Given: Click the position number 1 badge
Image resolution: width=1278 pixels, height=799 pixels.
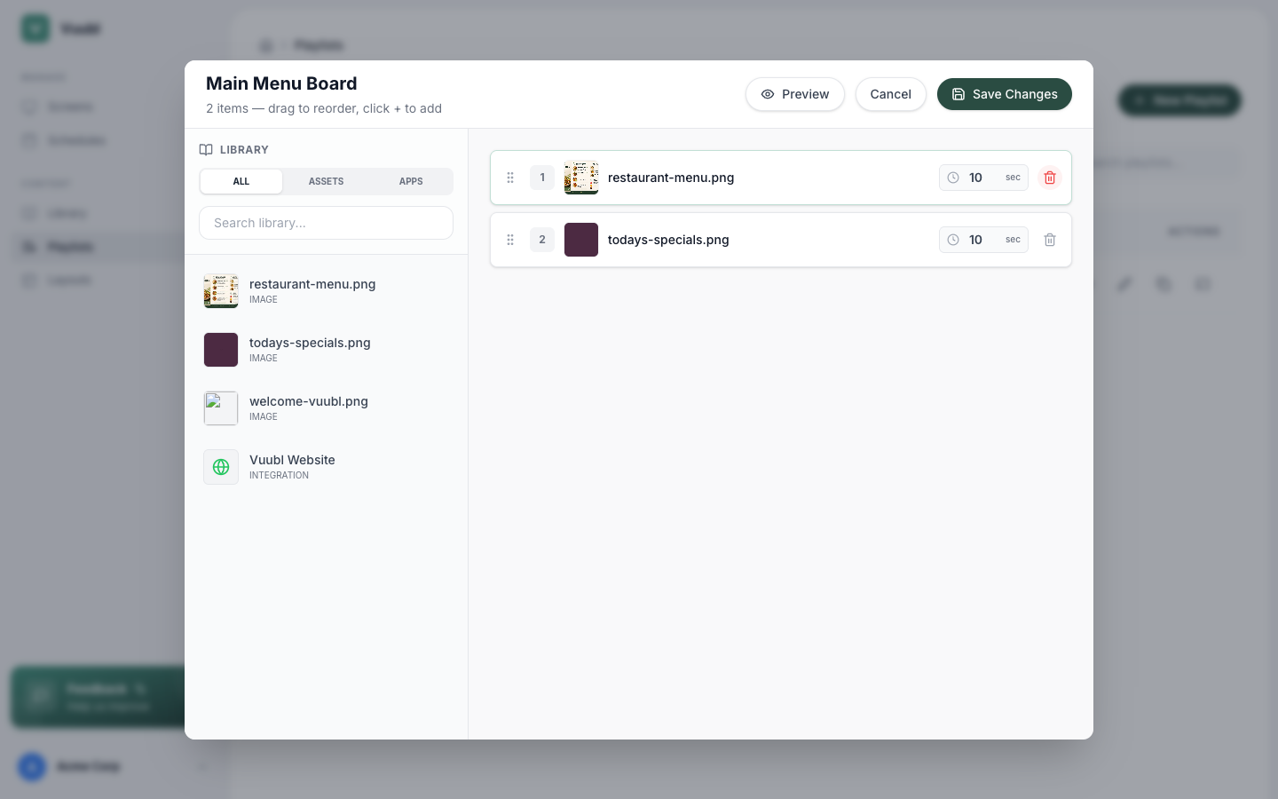Looking at the screenshot, I should [x=542, y=178].
